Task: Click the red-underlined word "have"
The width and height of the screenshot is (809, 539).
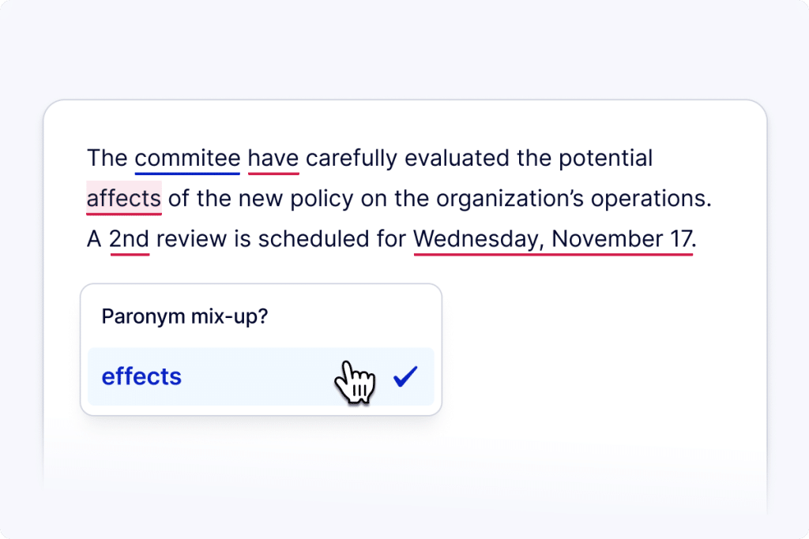Action: (273, 158)
